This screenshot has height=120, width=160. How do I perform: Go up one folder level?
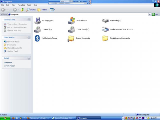22,10
